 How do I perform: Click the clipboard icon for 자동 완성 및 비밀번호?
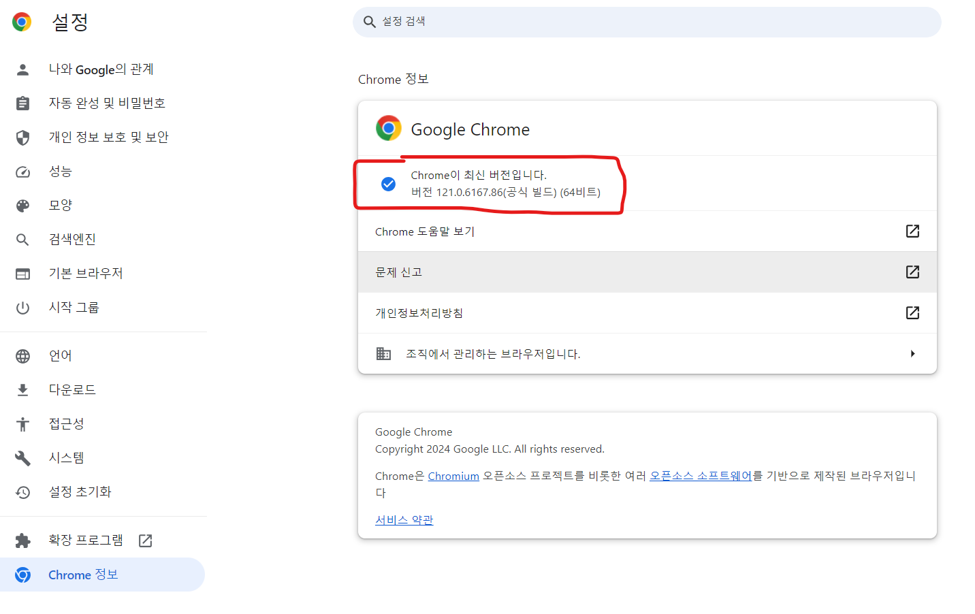click(x=22, y=103)
